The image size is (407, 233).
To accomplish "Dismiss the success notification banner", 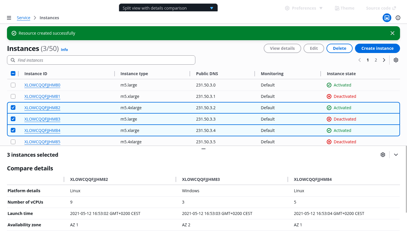I will pos(392,33).
